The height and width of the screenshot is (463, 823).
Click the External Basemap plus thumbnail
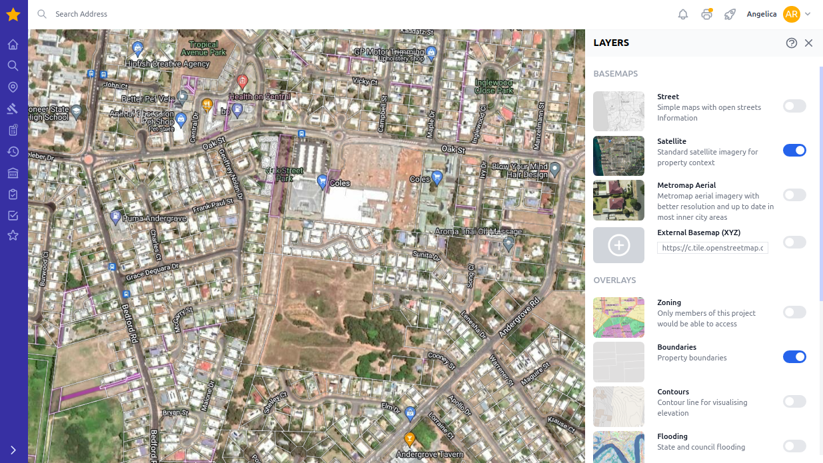tap(618, 245)
